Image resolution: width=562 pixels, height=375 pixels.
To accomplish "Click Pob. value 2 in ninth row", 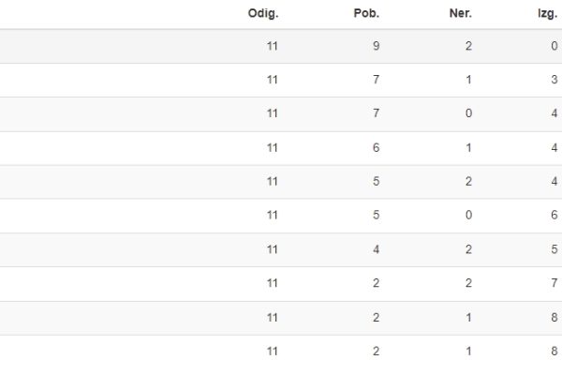I will 376,318.
